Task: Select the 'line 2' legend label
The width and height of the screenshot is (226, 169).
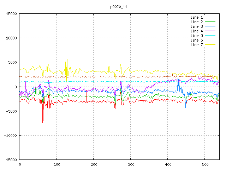Action: coord(197,22)
